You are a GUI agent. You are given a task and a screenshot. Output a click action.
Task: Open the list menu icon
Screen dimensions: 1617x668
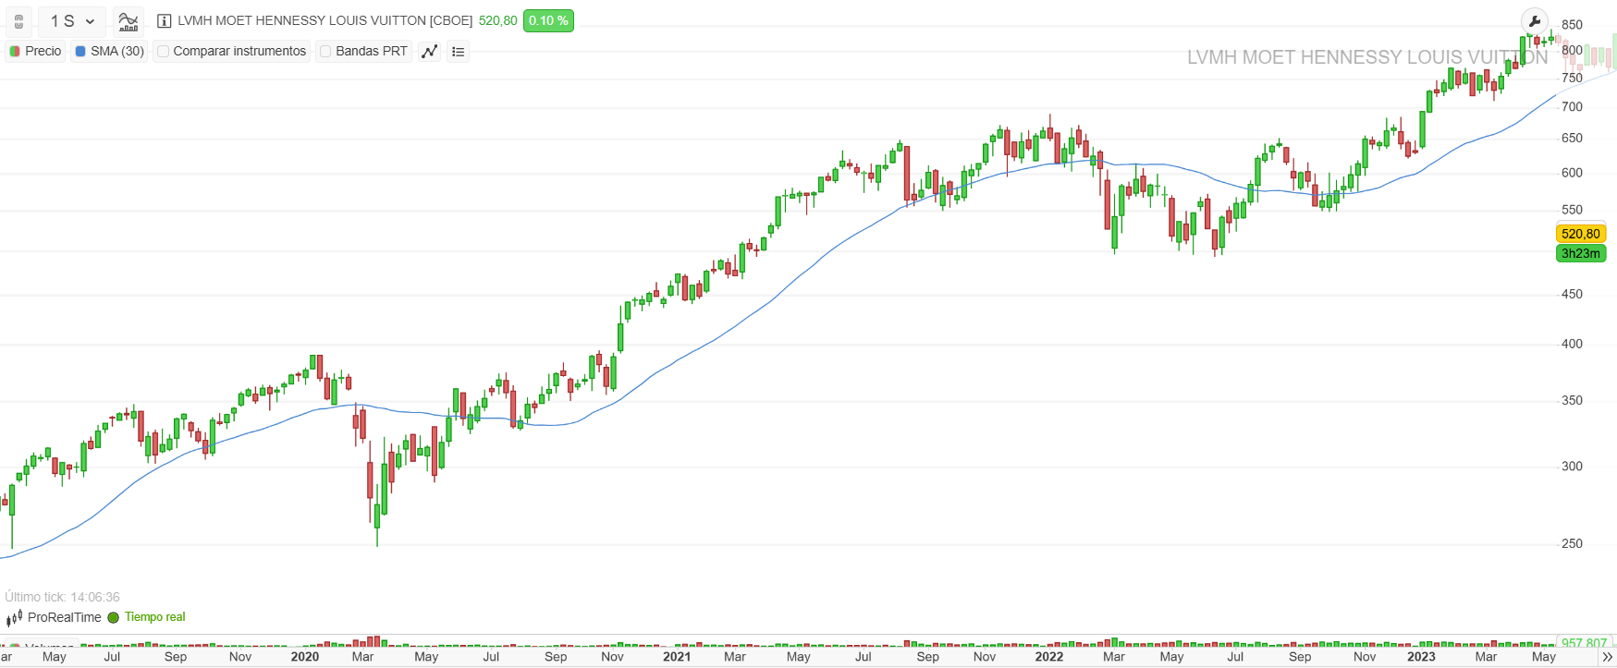coord(458,51)
